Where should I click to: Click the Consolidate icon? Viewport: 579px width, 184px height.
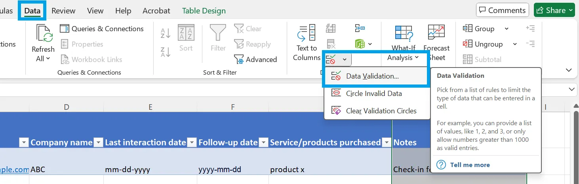click(x=360, y=28)
